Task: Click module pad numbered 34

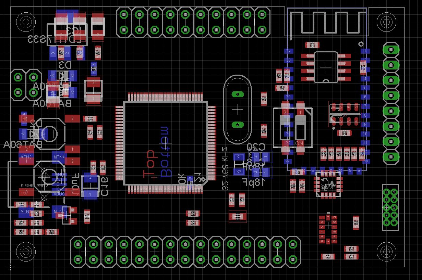Action: (289, 51)
